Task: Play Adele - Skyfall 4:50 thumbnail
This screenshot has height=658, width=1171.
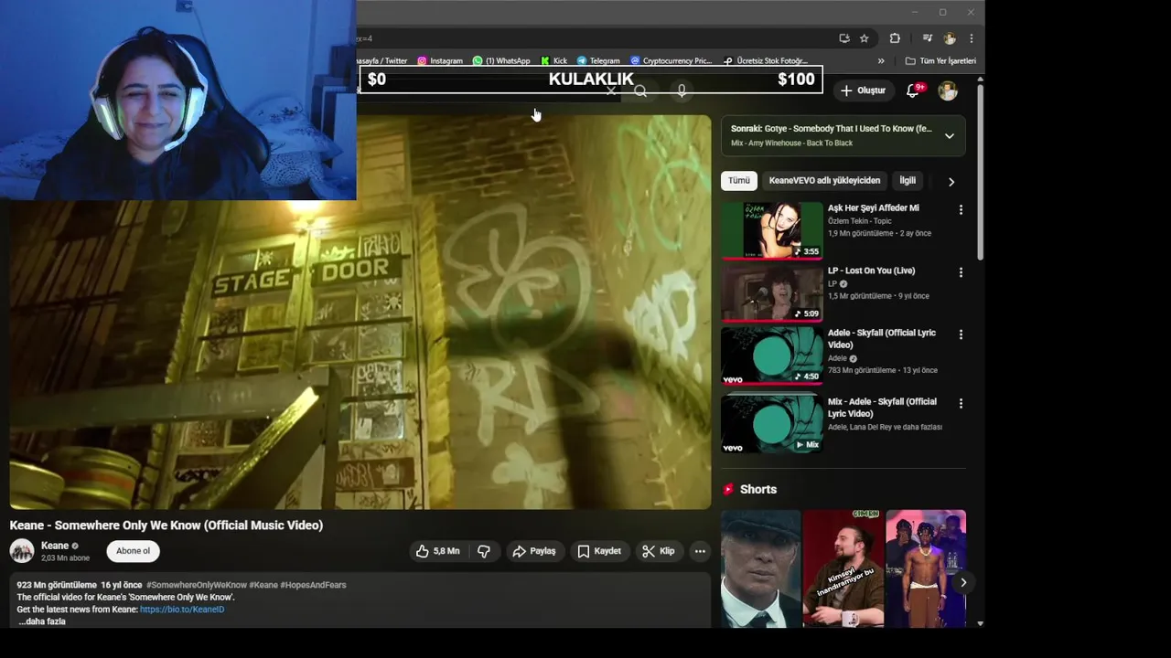Action: click(x=772, y=356)
